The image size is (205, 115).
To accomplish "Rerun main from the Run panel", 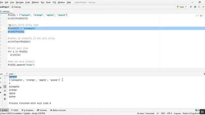I will [x=1, y=78].
